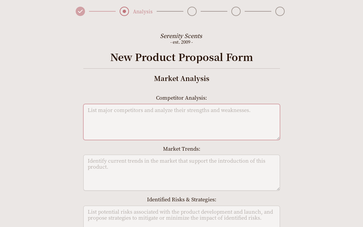Select the active Analysis step circle

click(x=124, y=11)
